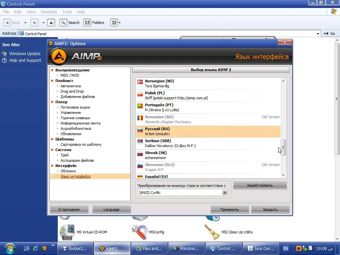Click the EN language indicator in tray

(286, 248)
